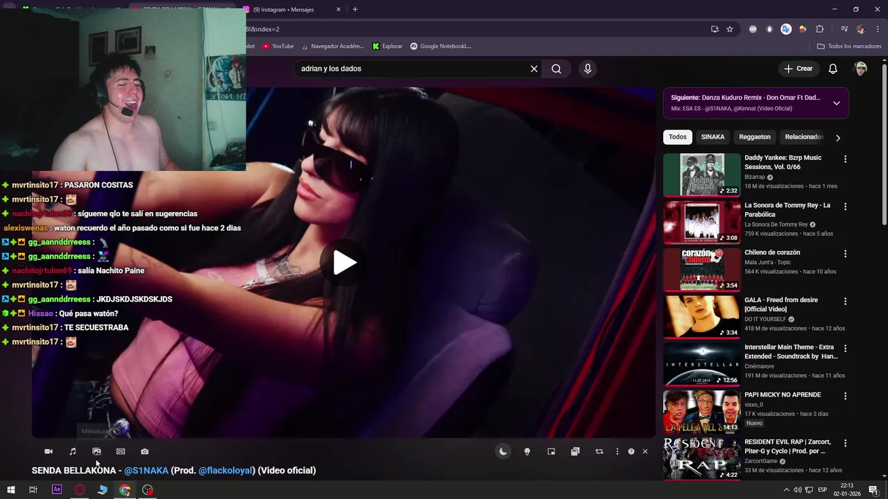This screenshot has height=499, width=888.
Task: Open options for GALA Freed from desire
Action: (845, 301)
